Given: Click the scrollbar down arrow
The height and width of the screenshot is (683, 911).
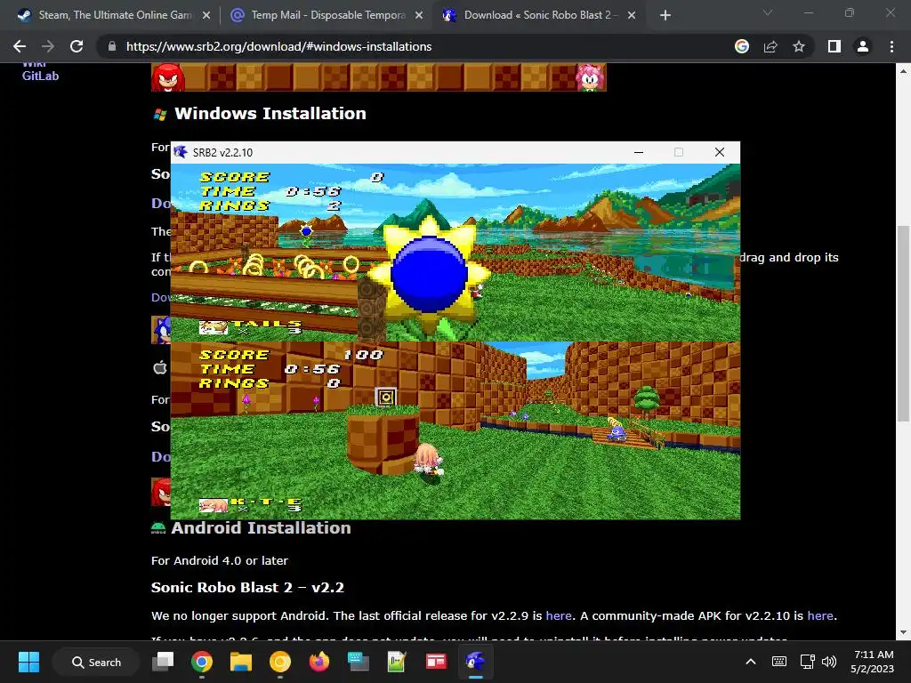Looking at the screenshot, I should [903, 633].
